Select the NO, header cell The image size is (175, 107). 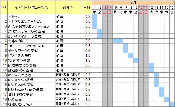pyautogui.click(x=4, y=7)
